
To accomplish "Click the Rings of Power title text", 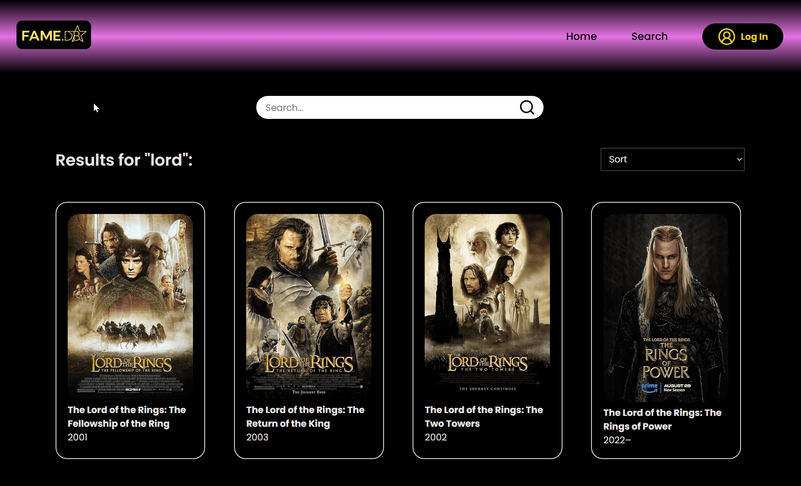I will click(x=662, y=420).
